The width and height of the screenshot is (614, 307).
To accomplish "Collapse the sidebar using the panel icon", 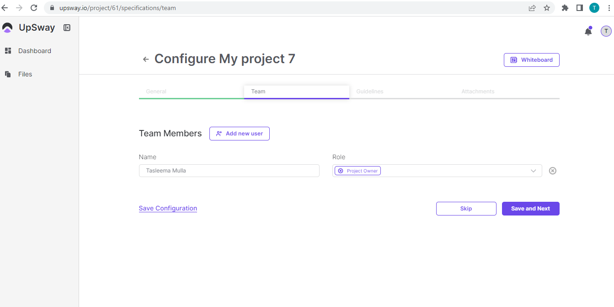I will [x=67, y=27].
